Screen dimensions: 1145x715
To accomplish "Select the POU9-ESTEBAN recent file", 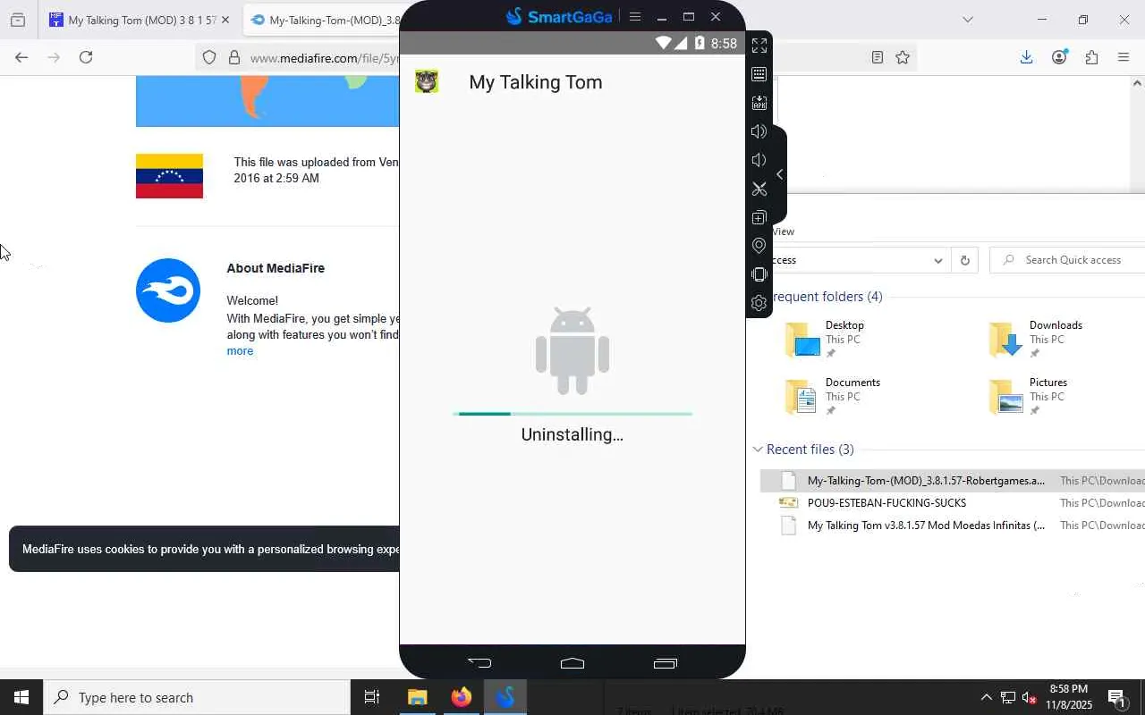I will tap(953, 503).
